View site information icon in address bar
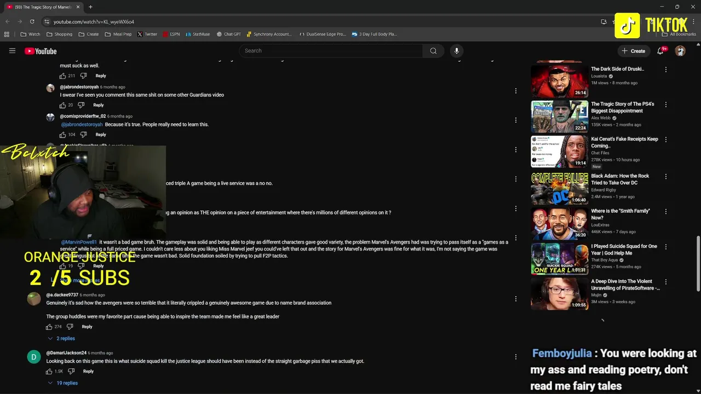 point(47,21)
